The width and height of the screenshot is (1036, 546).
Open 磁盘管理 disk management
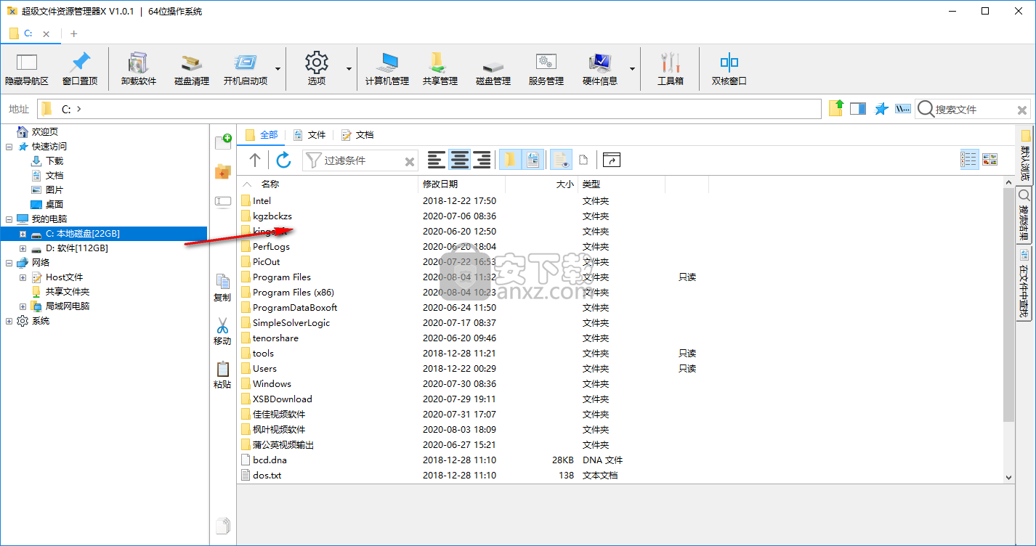point(493,69)
